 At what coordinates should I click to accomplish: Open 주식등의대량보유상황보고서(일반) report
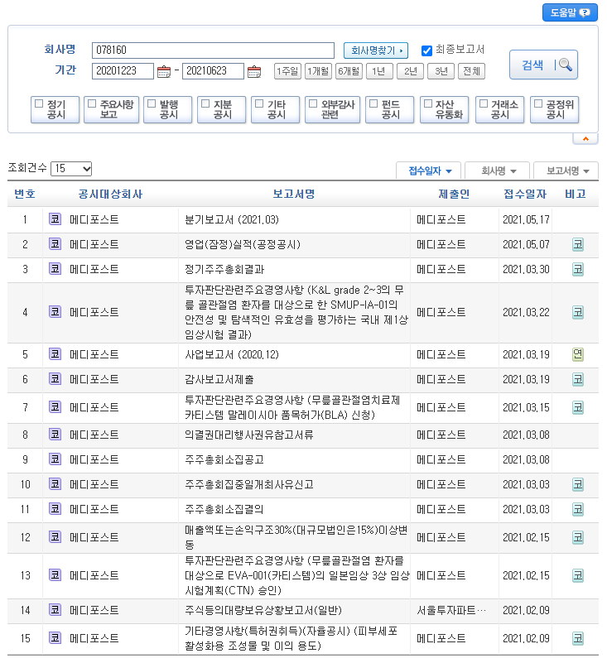tap(263, 610)
